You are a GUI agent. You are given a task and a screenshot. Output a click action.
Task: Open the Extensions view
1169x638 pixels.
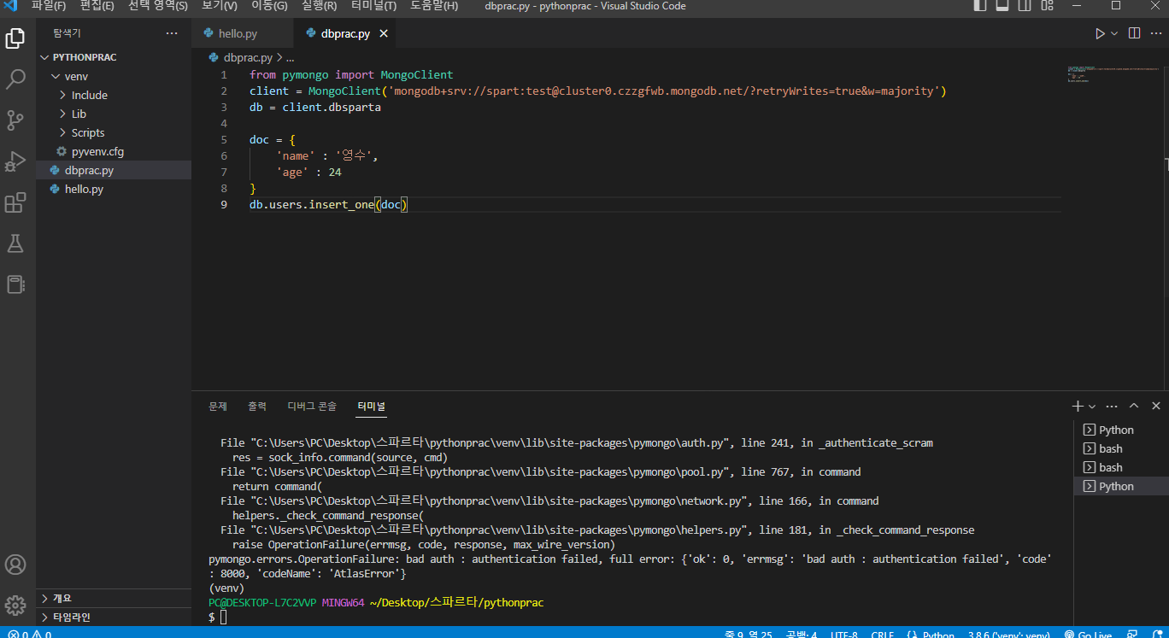tap(15, 202)
